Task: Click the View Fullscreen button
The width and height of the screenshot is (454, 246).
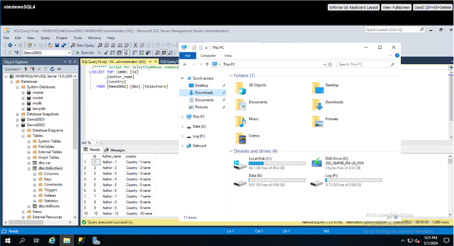Action: [396, 7]
